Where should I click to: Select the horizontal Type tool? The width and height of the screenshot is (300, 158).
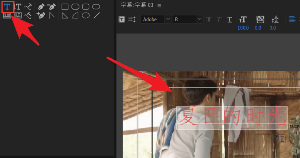(7, 7)
